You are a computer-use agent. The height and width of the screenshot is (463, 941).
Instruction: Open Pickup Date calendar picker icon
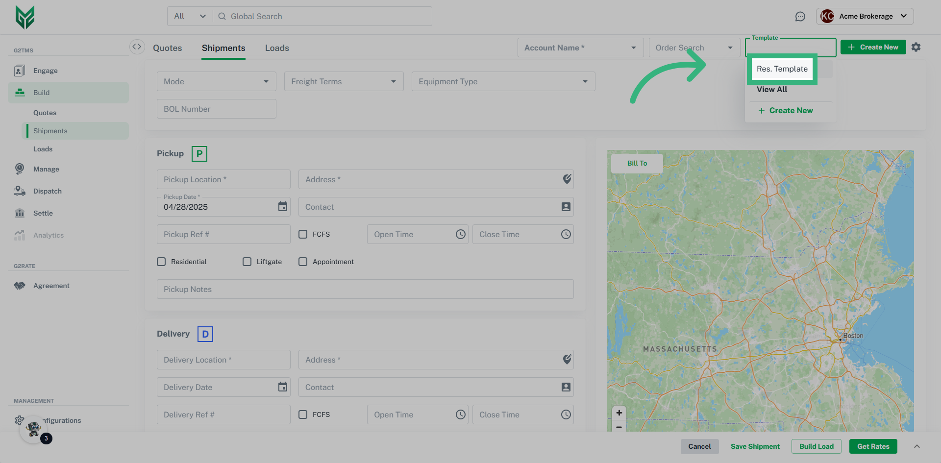click(x=283, y=207)
